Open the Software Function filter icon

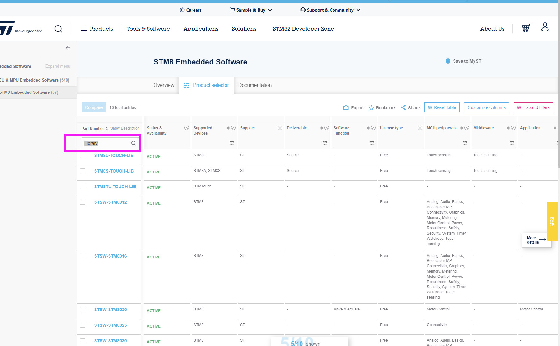click(x=372, y=143)
